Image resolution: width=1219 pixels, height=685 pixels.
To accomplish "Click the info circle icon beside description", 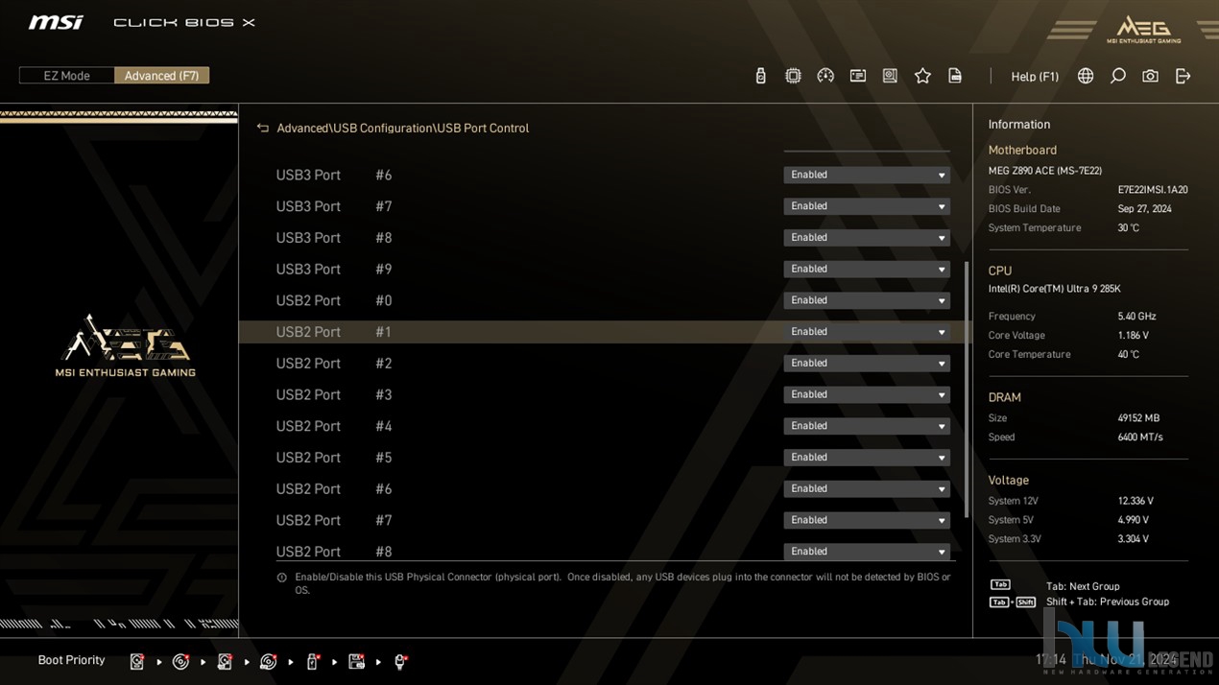I will tap(281, 578).
